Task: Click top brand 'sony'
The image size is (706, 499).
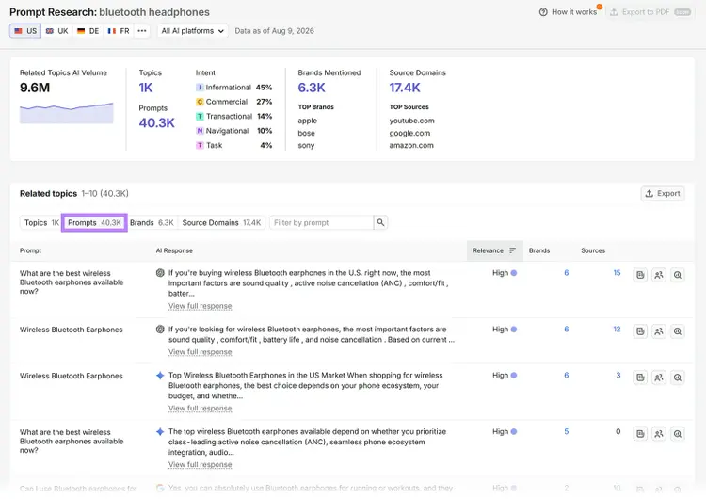Action: 306,146
